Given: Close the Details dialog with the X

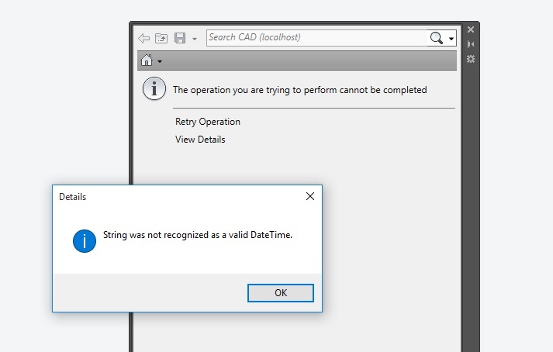Looking at the screenshot, I should coord(310,196).
